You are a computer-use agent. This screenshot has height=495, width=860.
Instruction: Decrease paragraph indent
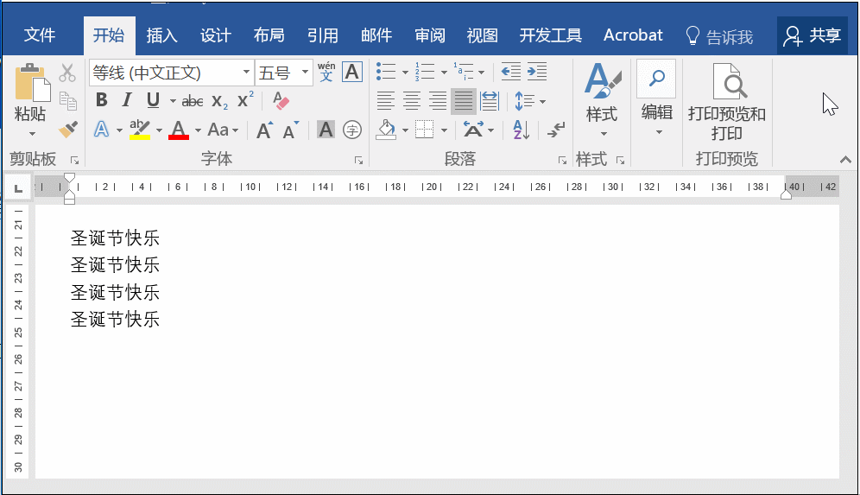click(x=510, y=72)
